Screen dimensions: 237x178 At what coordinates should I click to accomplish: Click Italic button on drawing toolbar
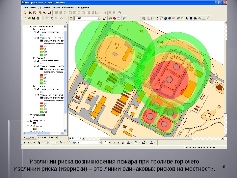click(x=118, y=143)
